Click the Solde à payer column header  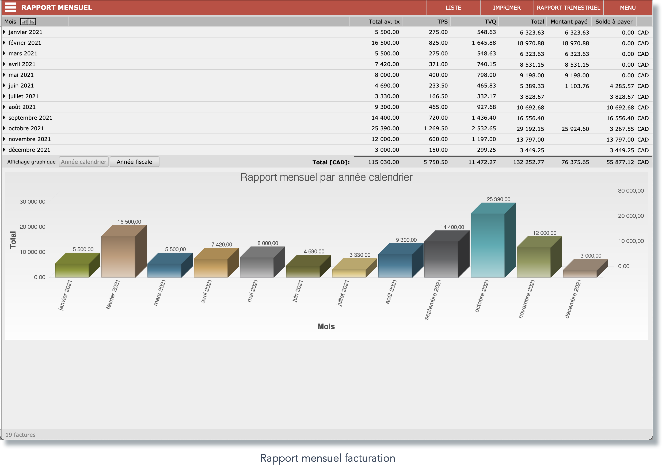point(614,22)
